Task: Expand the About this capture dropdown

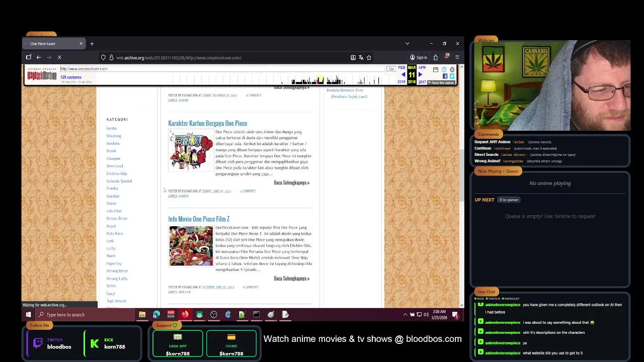Action: pyautogui.click(x=442, y=83)
